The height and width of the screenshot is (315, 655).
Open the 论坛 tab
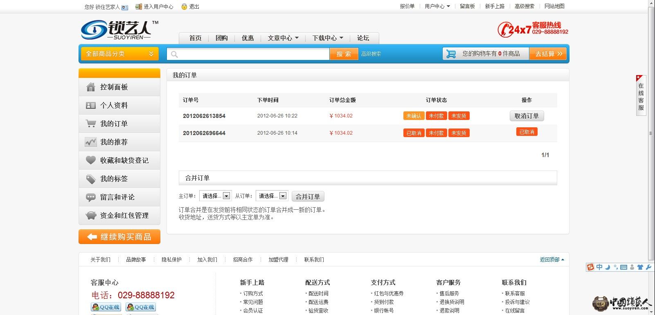363,38
